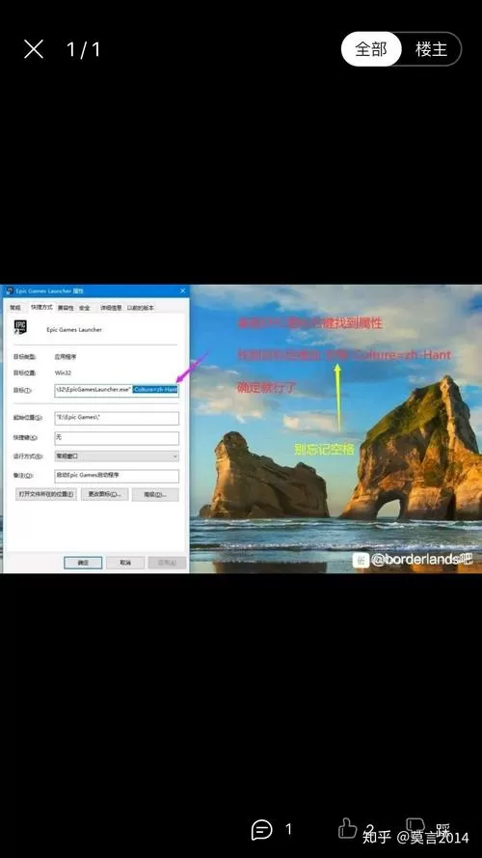Select the 全部 filter toggle
This screenshot has height=858, width=482.
pos(371,49)
